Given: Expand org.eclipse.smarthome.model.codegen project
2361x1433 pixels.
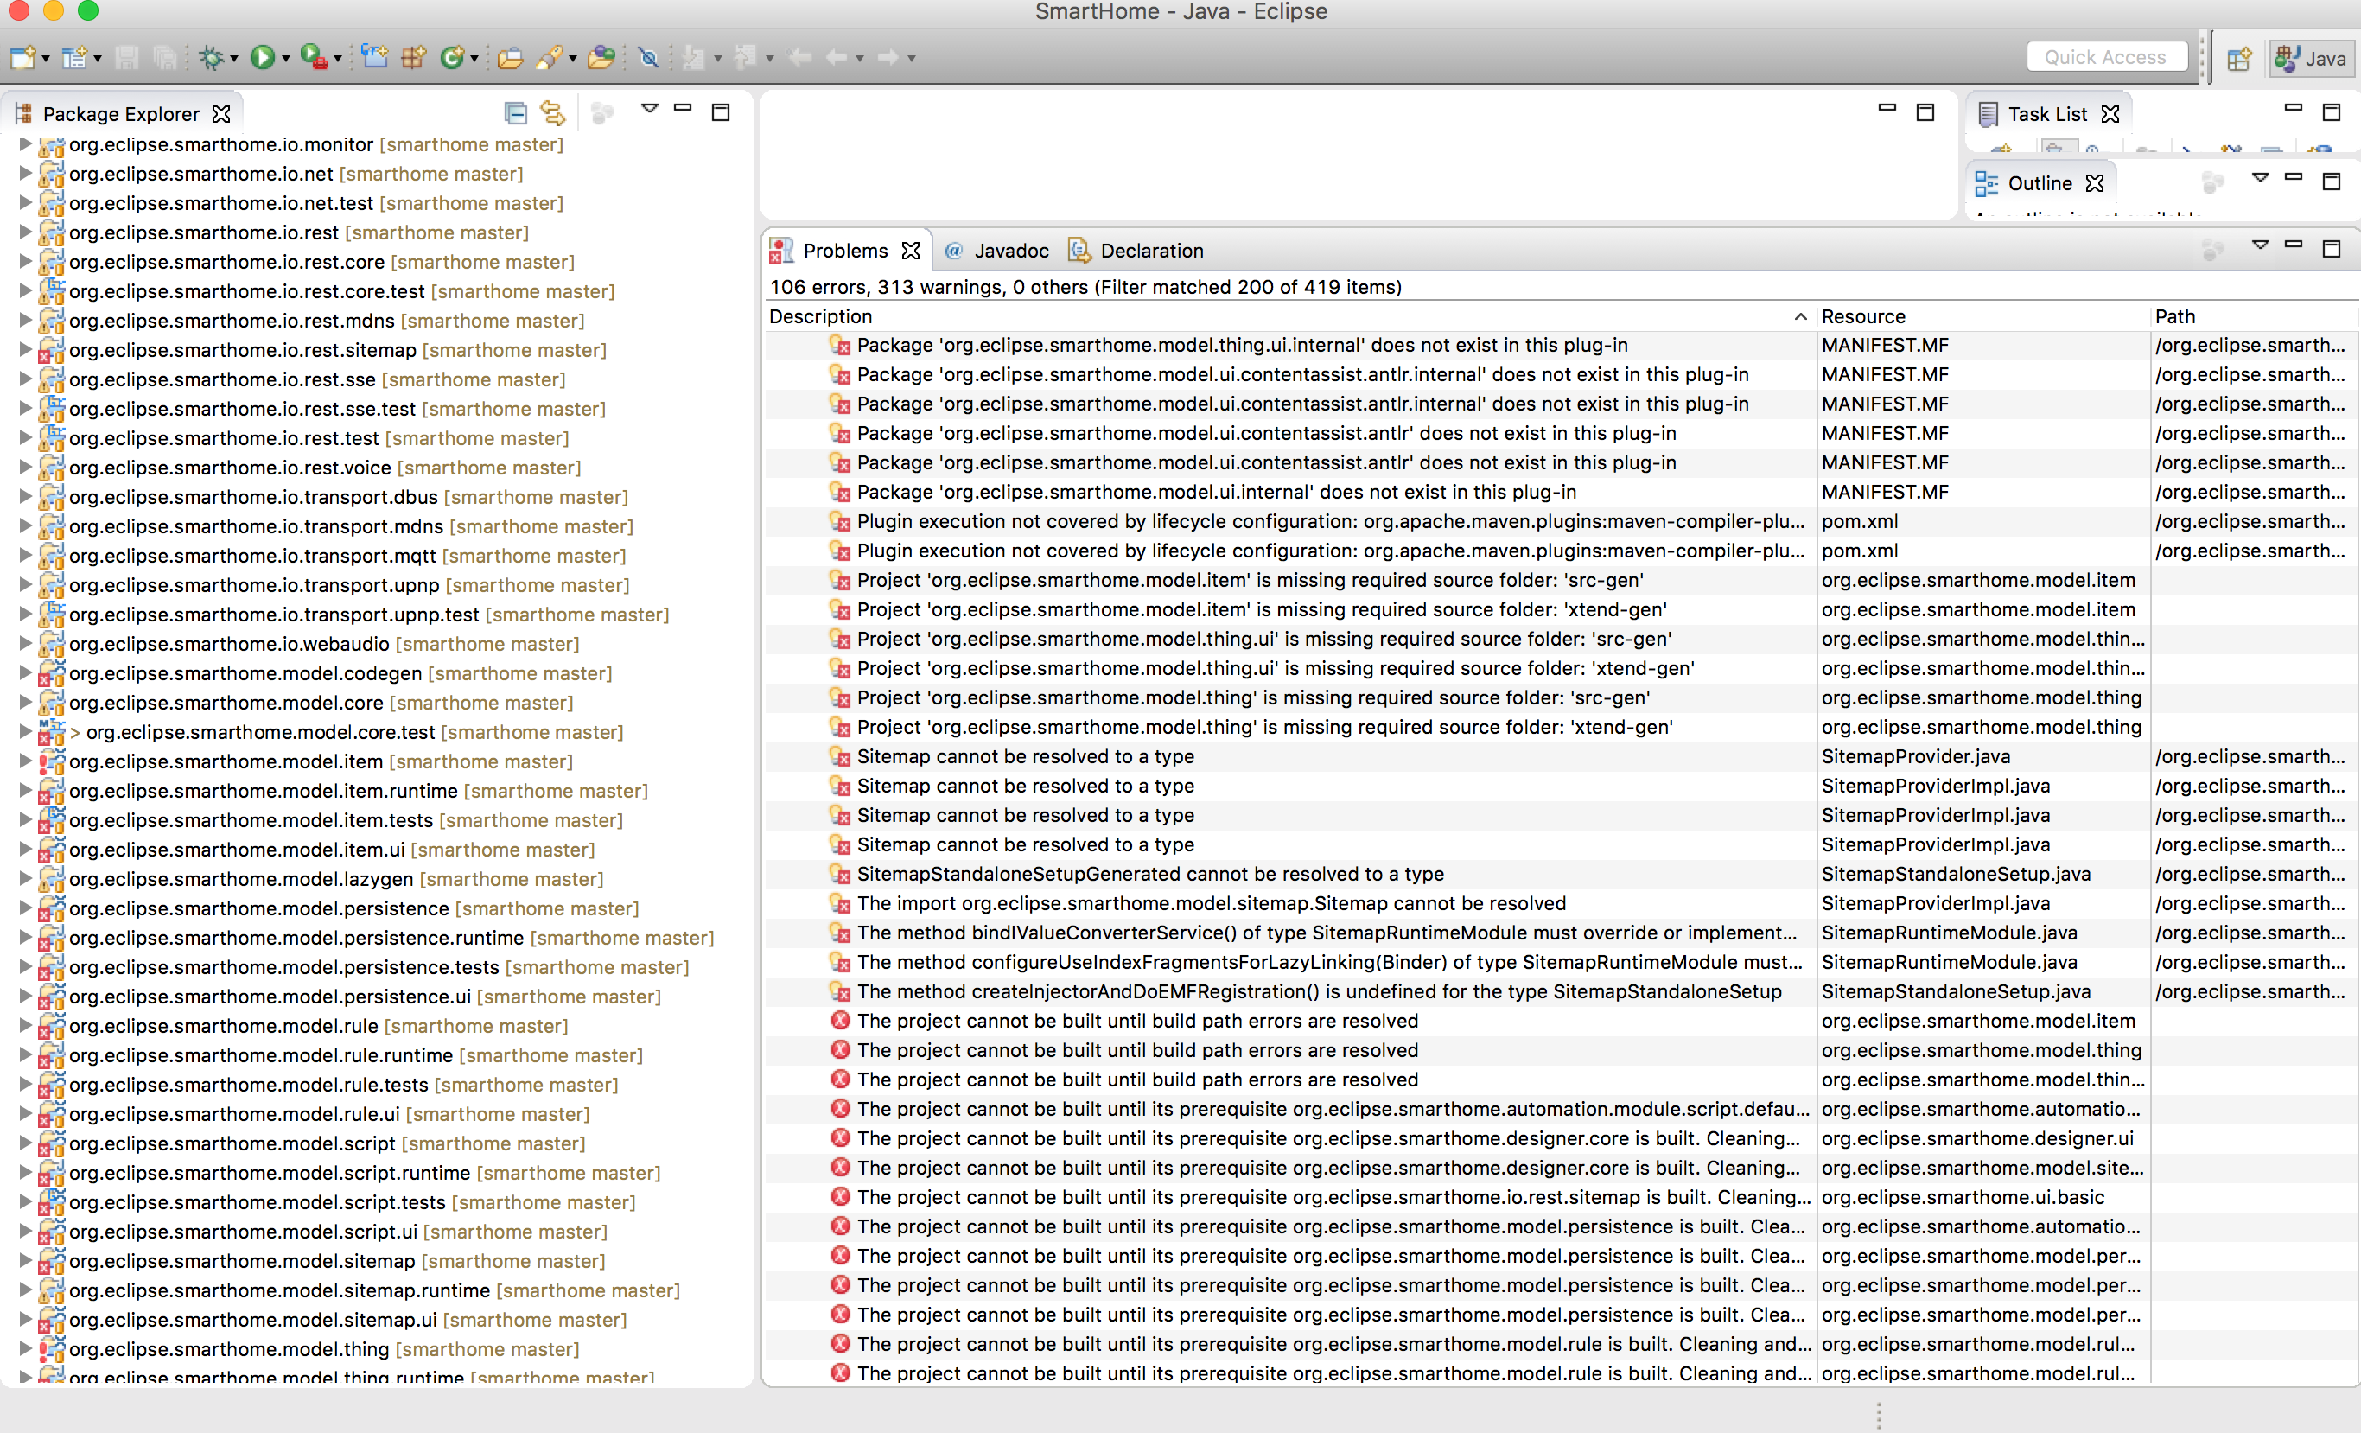Looking at the screenshot, I should (26, 673).
